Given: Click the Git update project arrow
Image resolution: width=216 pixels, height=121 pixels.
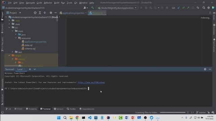Looking at the screenshot, I should click(x=179, y=8).
